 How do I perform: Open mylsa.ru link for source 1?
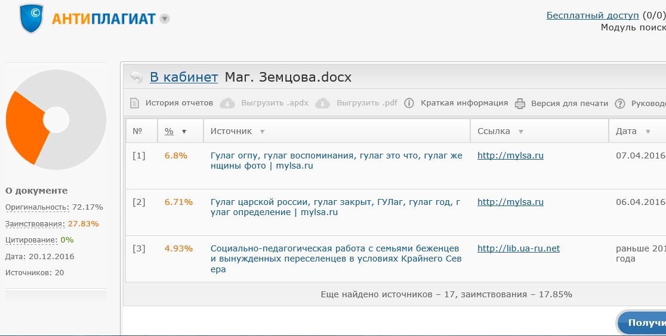(510, 155)
